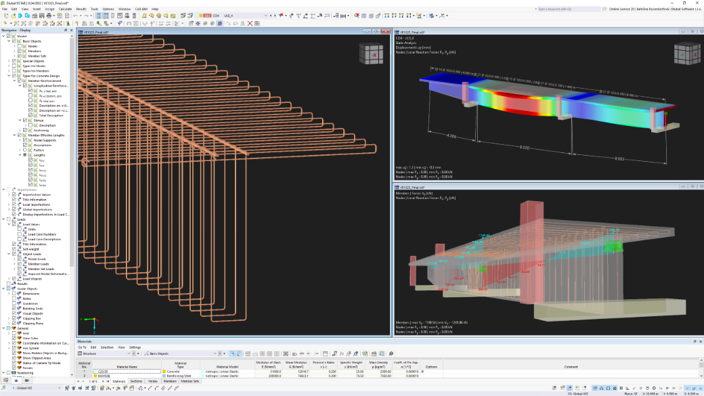Toggle the Self-weight checkbox
The width and height of the screenshot is (704, 396).
pyautogui.click(x=14, y=249)
